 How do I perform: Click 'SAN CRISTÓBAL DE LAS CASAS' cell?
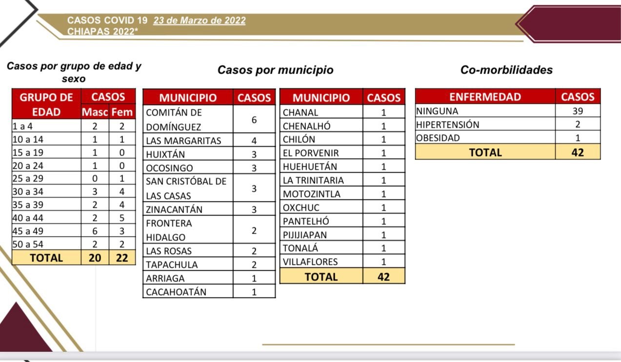click(188, 188)
